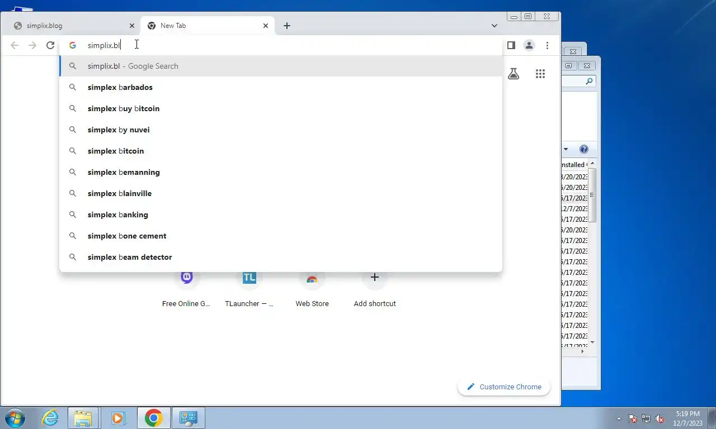The width and height of the screenshot is (716, 429).
Task: Click the scroll-down arrow in background window
Action: point(592,342)
